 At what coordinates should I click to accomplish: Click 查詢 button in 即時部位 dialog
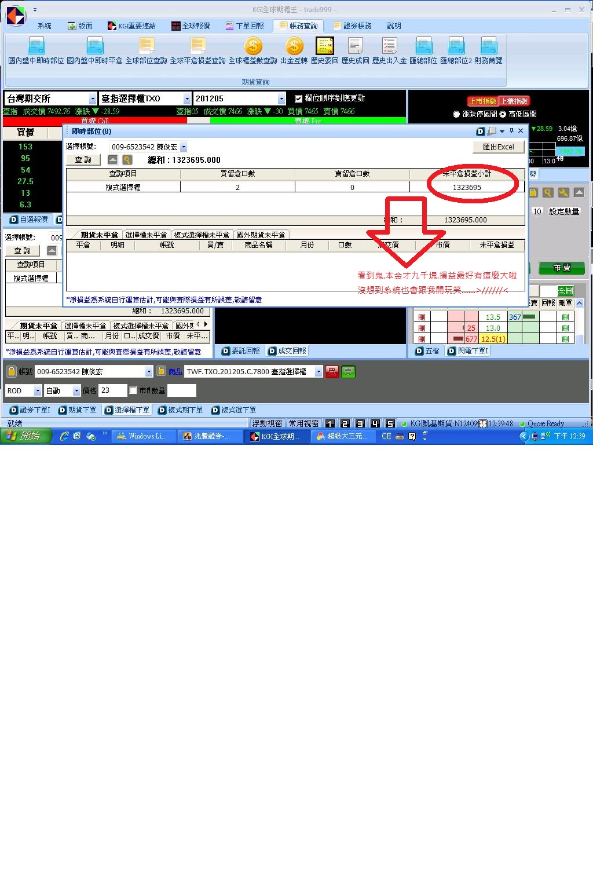coord(83,160)
